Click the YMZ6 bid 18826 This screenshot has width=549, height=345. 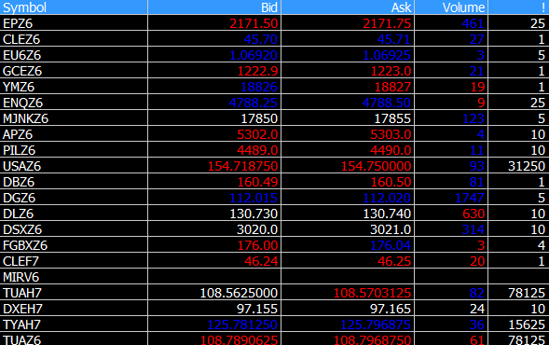(x=259, y=87)
